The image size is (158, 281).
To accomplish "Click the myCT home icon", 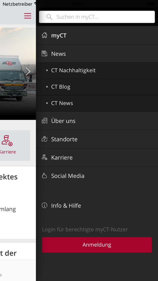I will (44, 35).
